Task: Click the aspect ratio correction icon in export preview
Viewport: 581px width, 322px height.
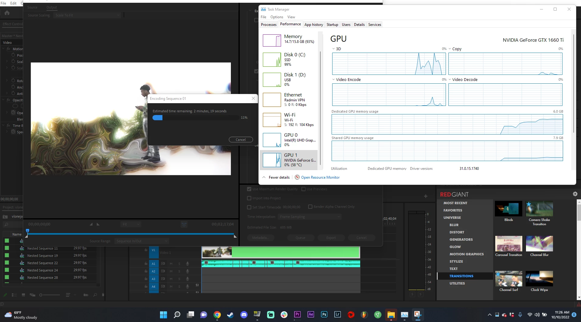Action: 184,224
